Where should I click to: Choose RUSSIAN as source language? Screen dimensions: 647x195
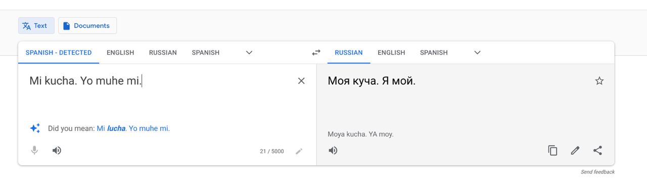click(163, 52)
